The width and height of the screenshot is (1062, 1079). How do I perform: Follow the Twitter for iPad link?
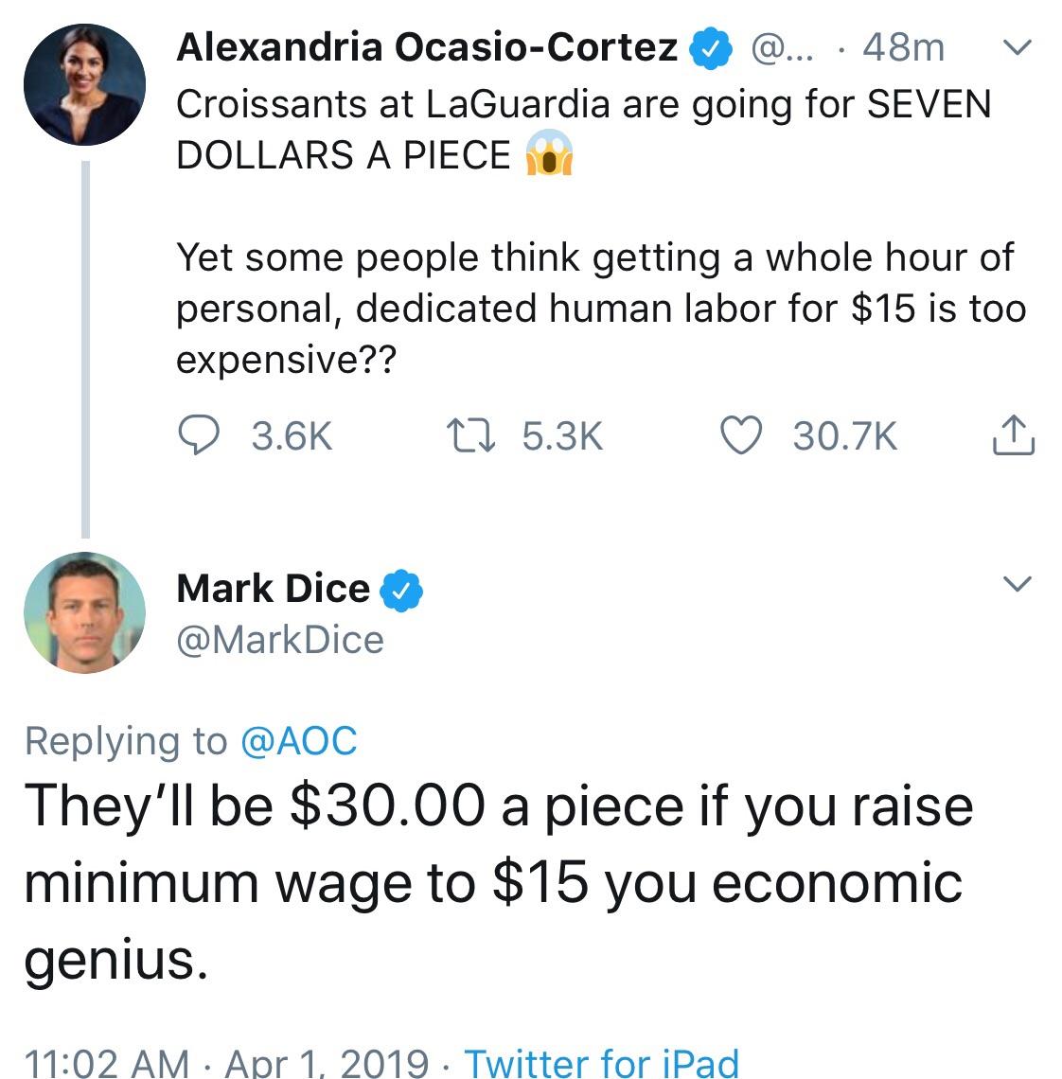602,1062
